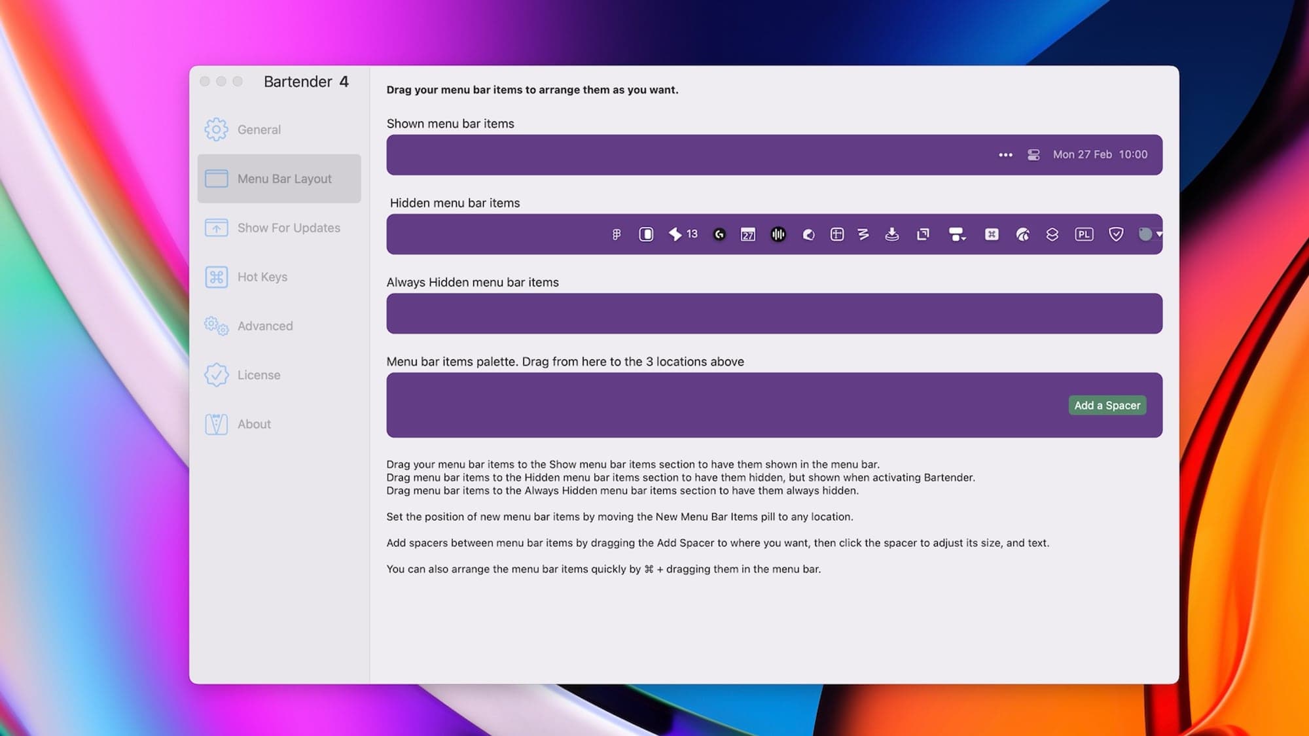Click the Advanced double-gear icon
1309x736 pixels.
[x=216, y=326]
